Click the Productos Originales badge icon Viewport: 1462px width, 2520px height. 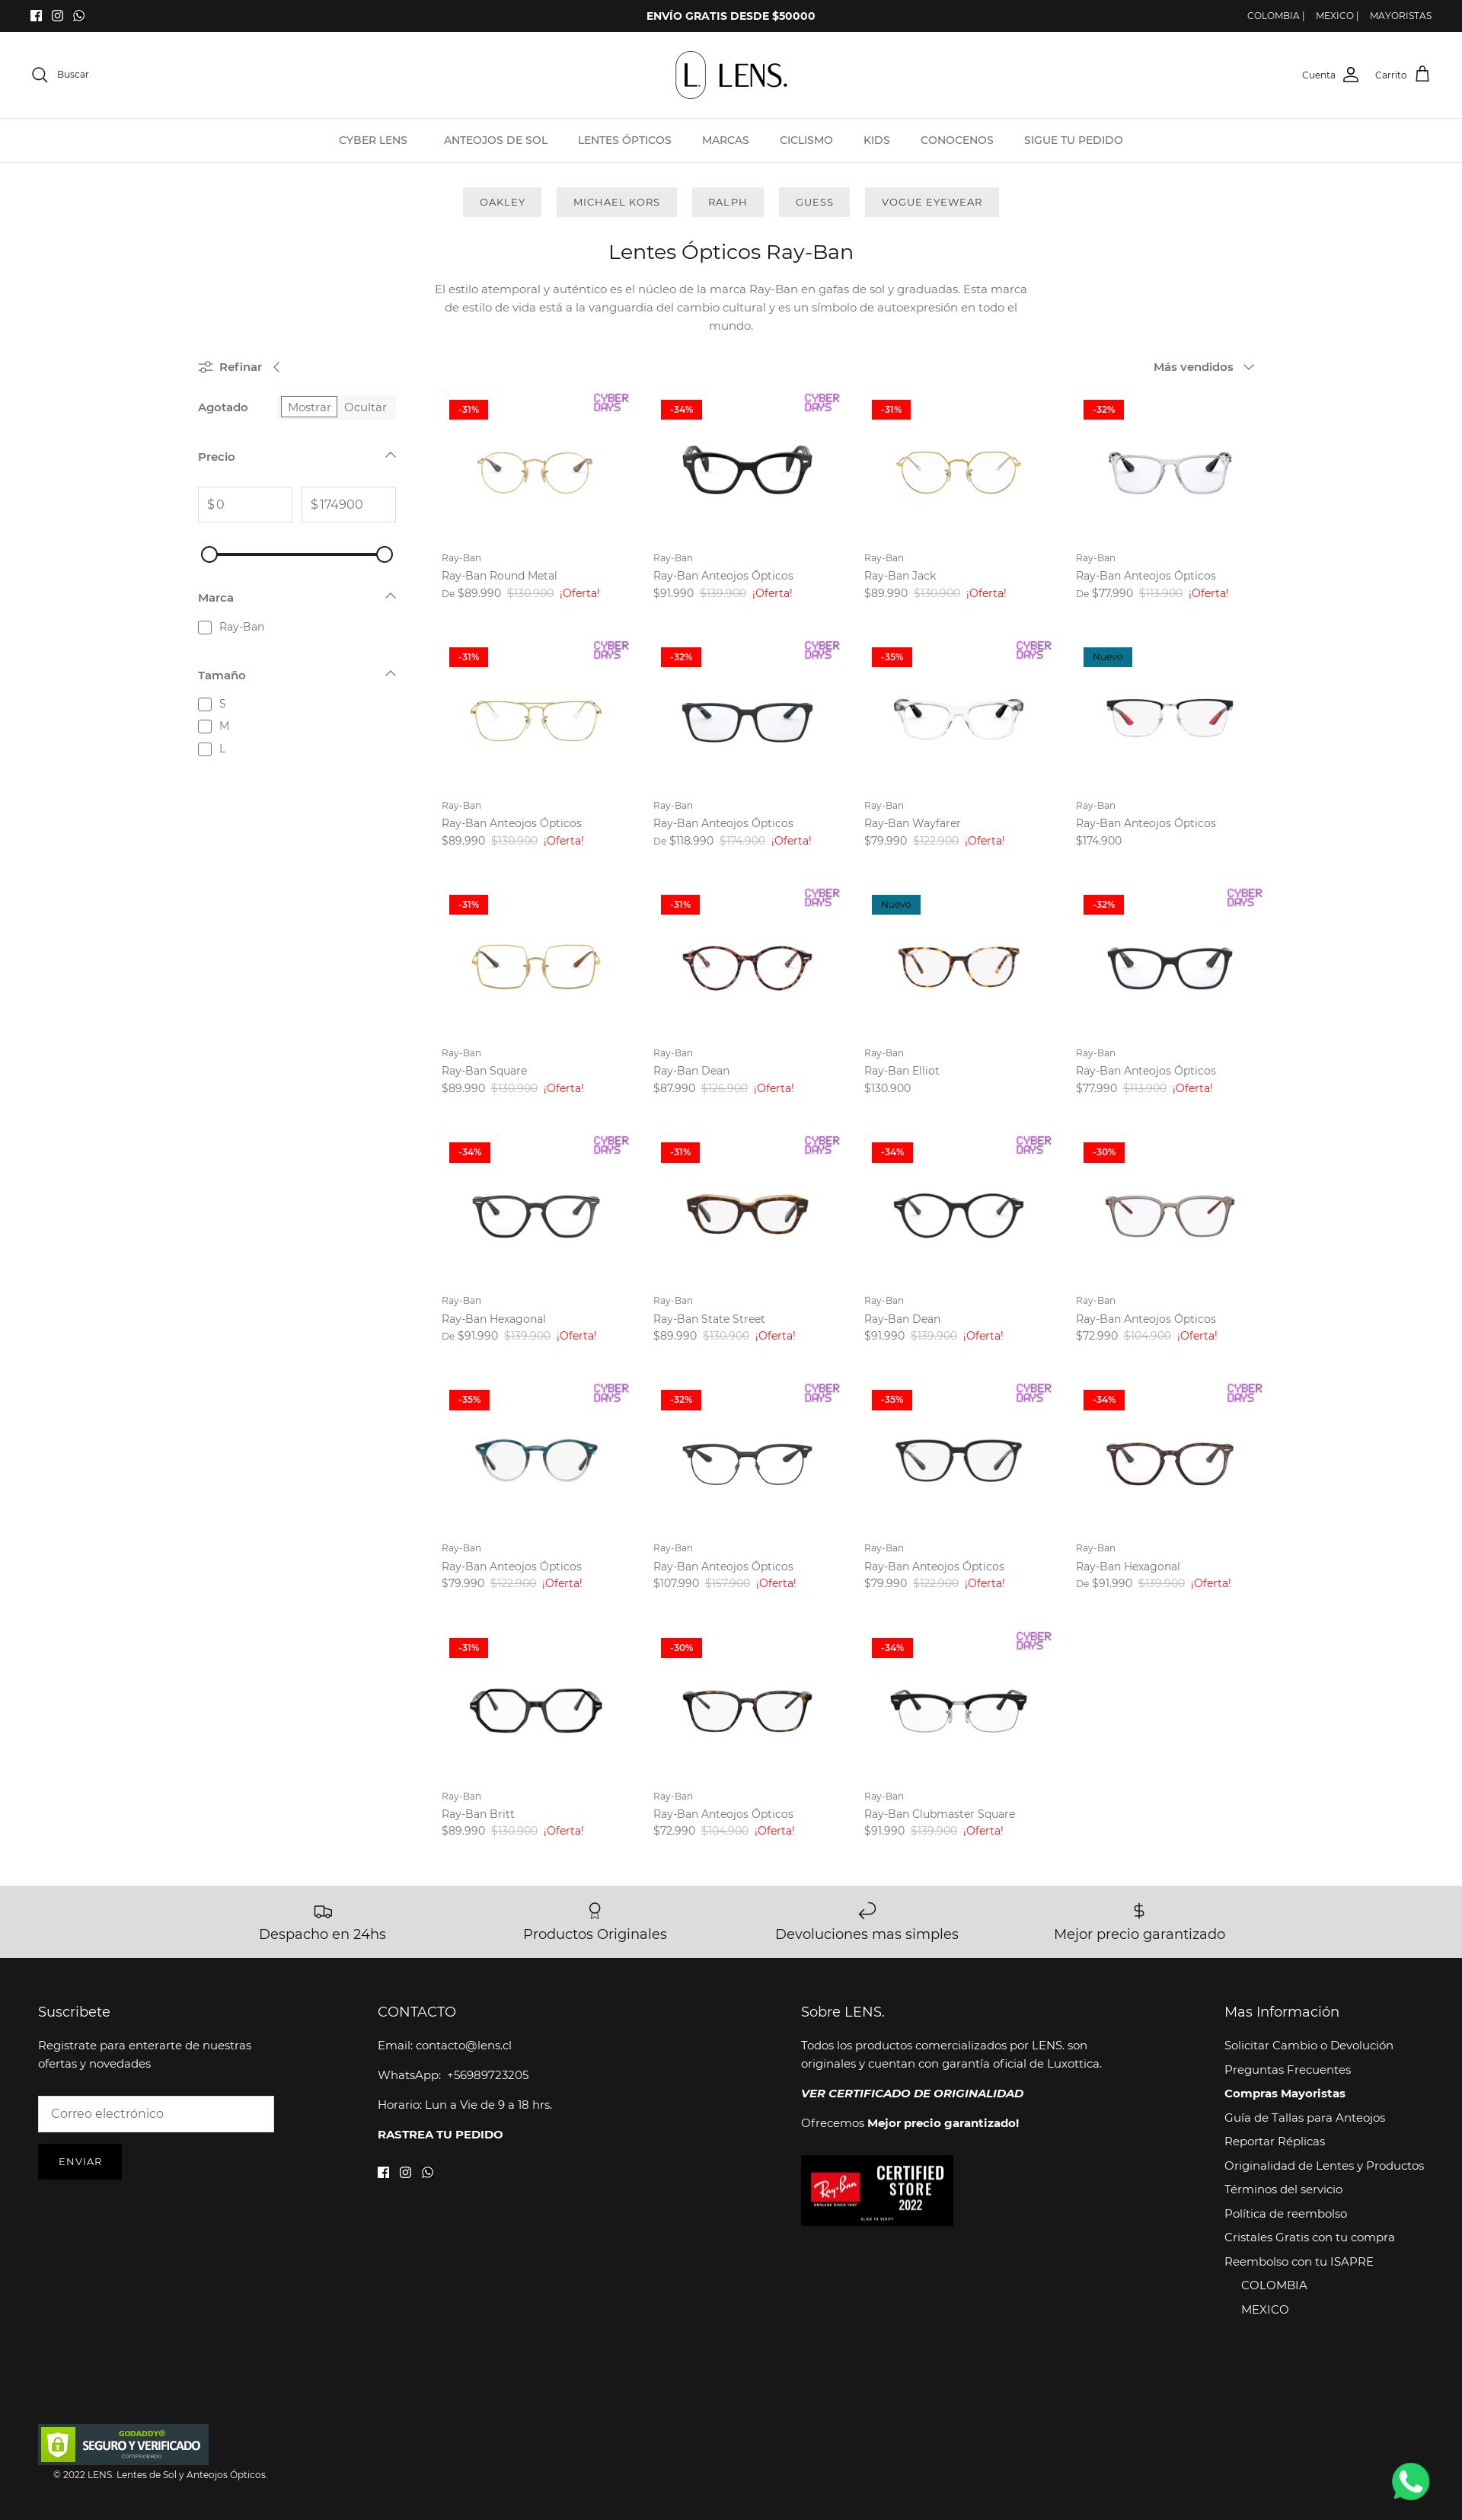[595, 1911]
